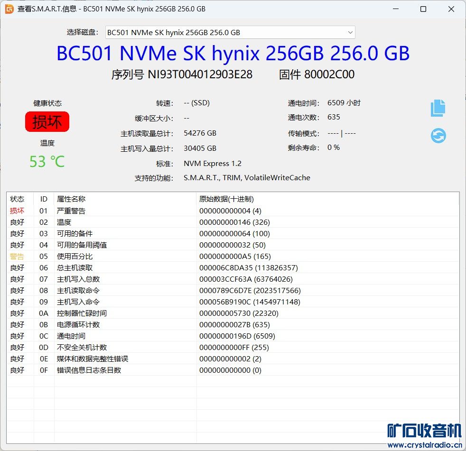
Task: Click the serial number NI93T004012903E28
Action: coord(200,74)
